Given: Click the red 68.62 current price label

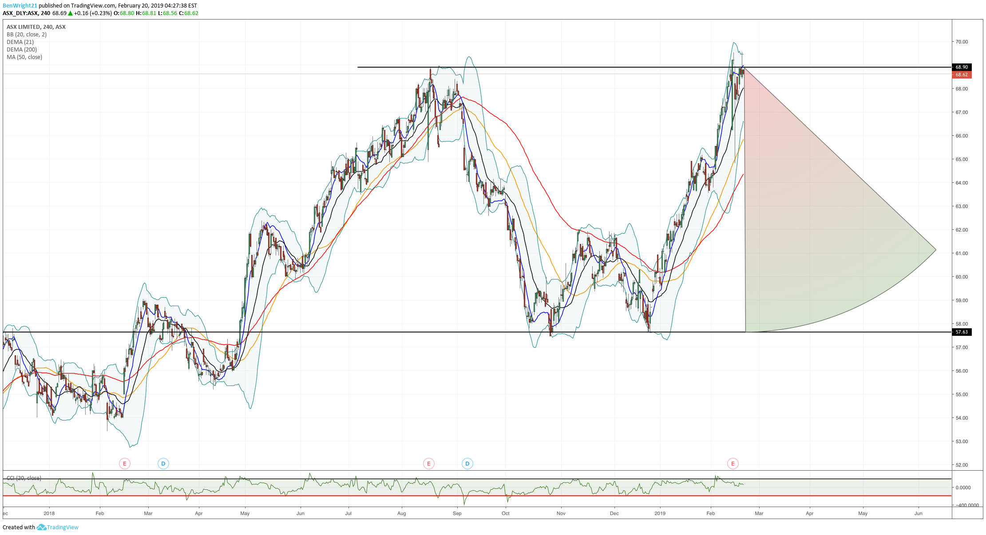Looking at the screenshot, I should pyautogui.click(x=962, y=75).
